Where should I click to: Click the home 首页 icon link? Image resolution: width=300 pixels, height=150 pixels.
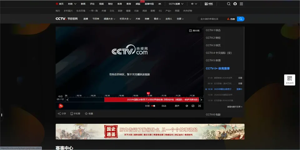point(59,4)
